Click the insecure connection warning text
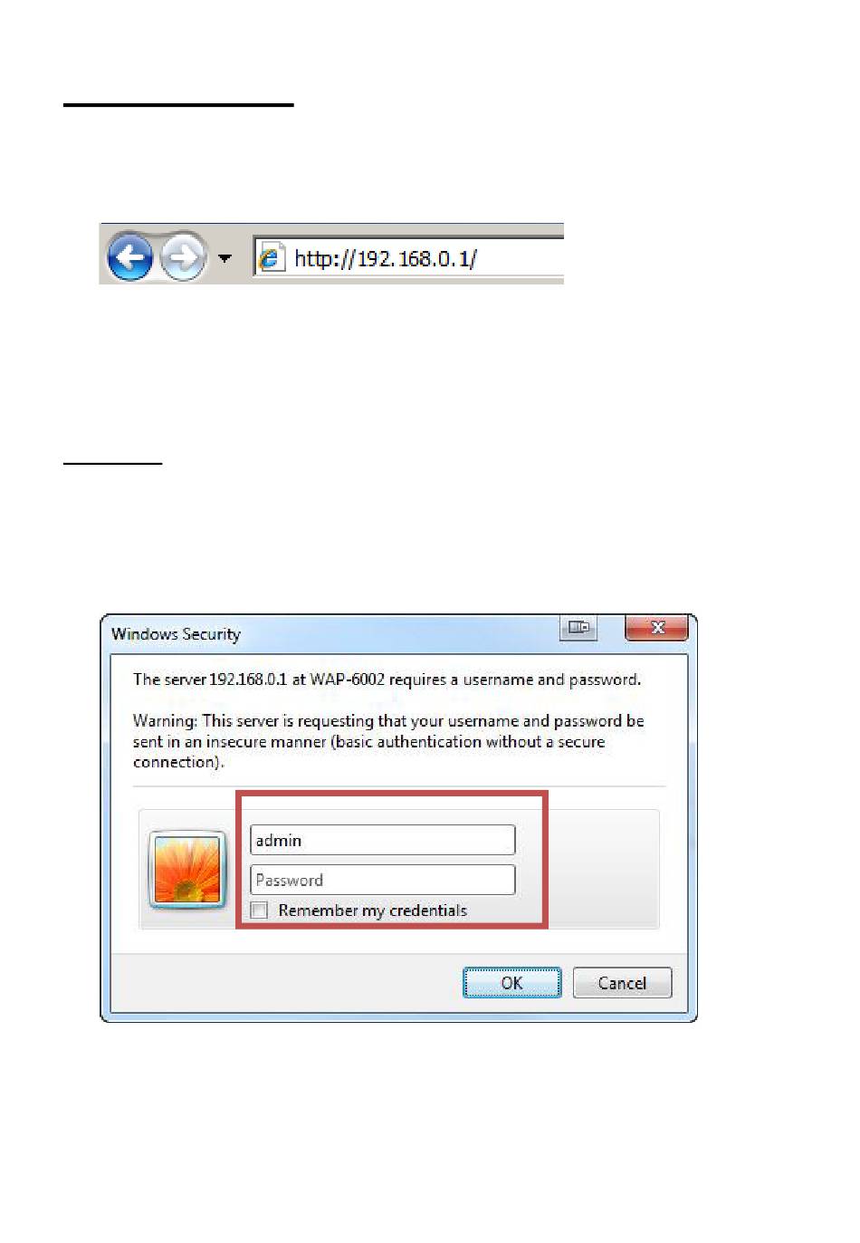This screenshot has width=860, height=1243. (388, 741)
